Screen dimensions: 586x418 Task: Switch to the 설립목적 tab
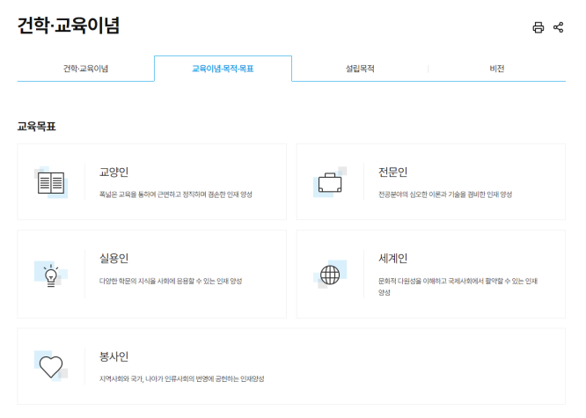coord(360,69)
